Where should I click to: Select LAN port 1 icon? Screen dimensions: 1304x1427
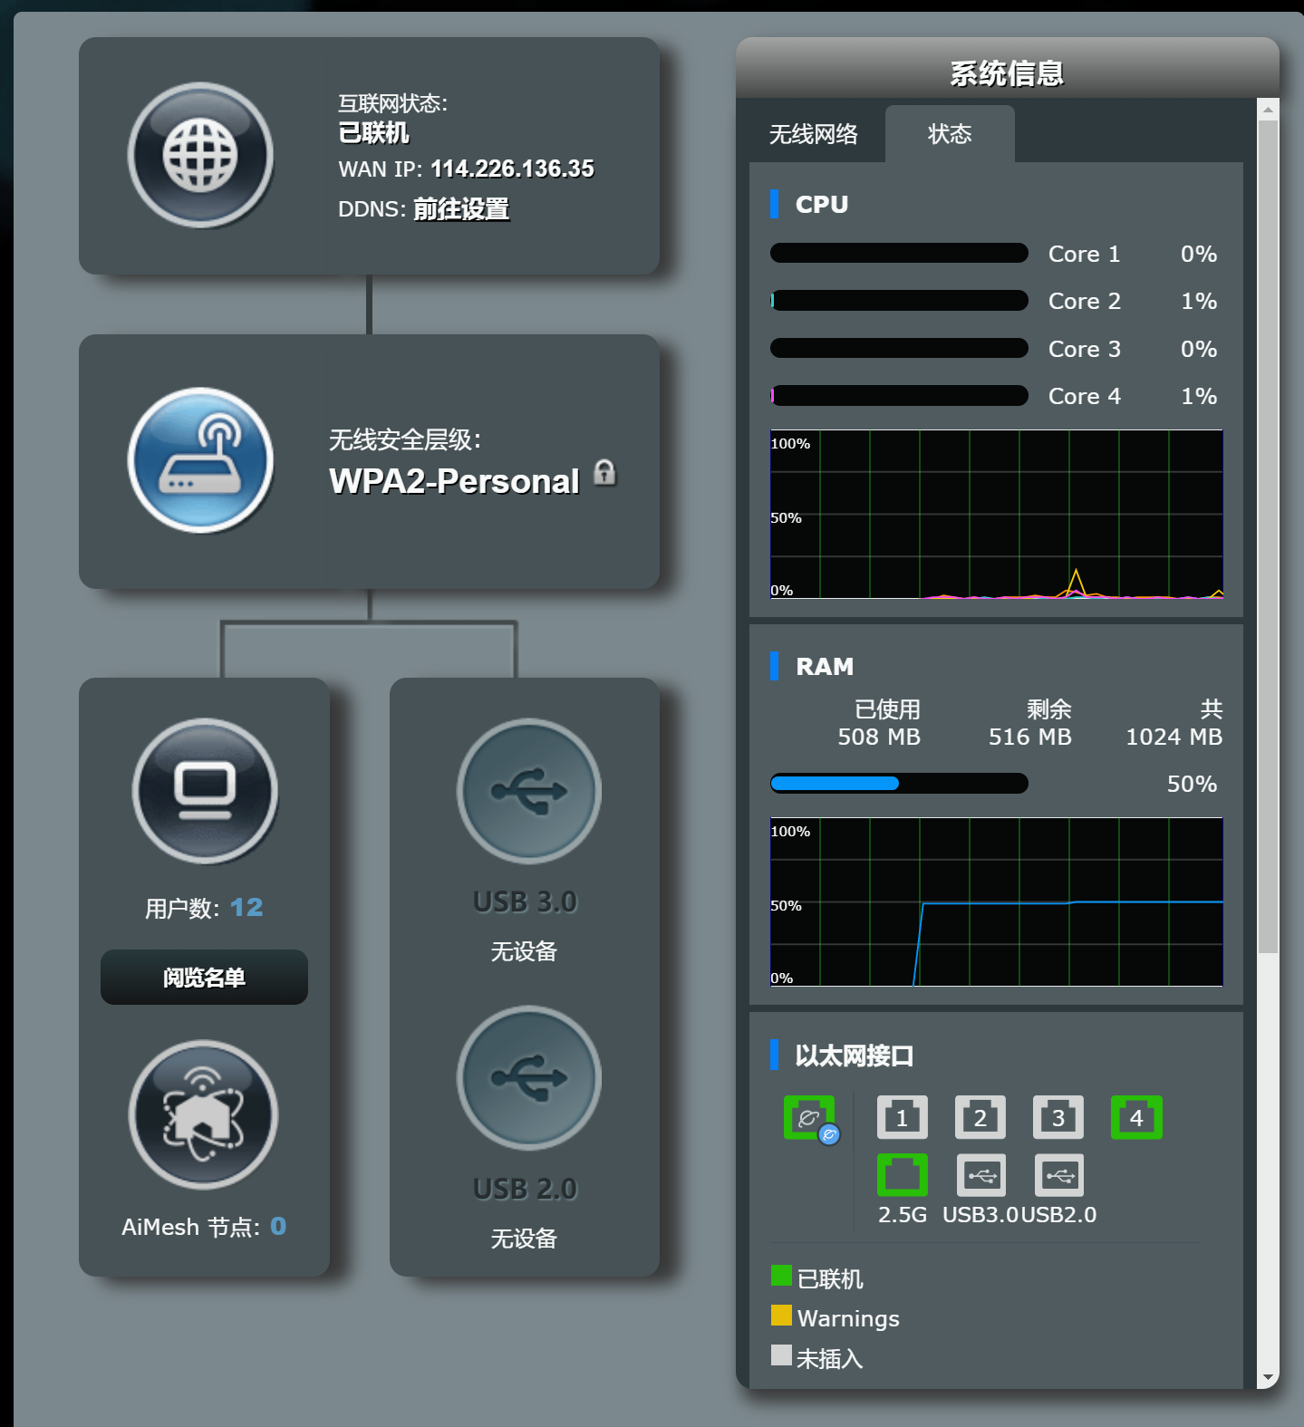tap(902, 1117)
